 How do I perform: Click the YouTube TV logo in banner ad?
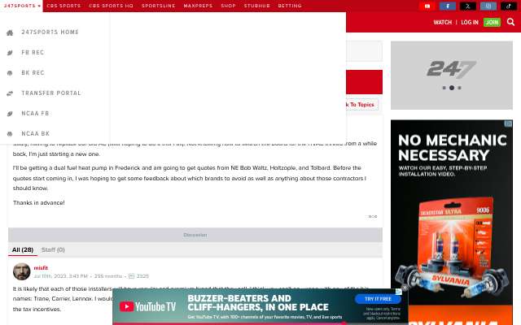[x=147, y=306]
